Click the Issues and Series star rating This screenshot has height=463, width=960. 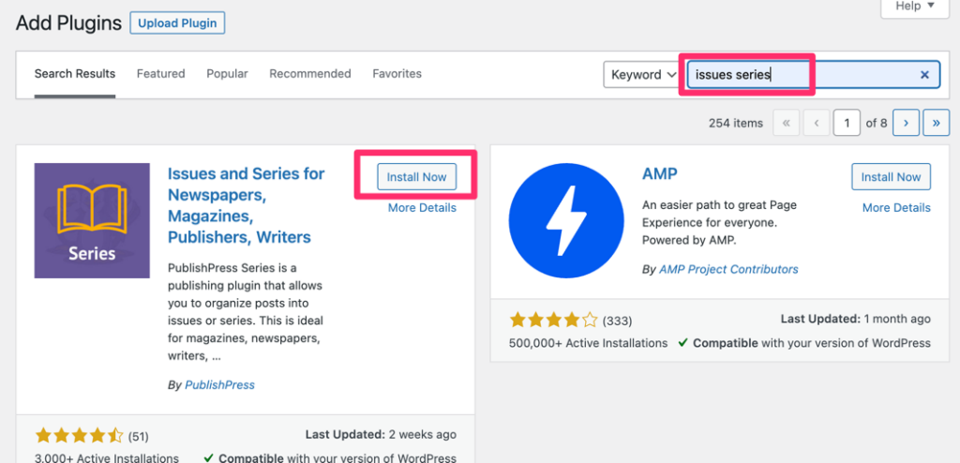click(x=80, y=436)
